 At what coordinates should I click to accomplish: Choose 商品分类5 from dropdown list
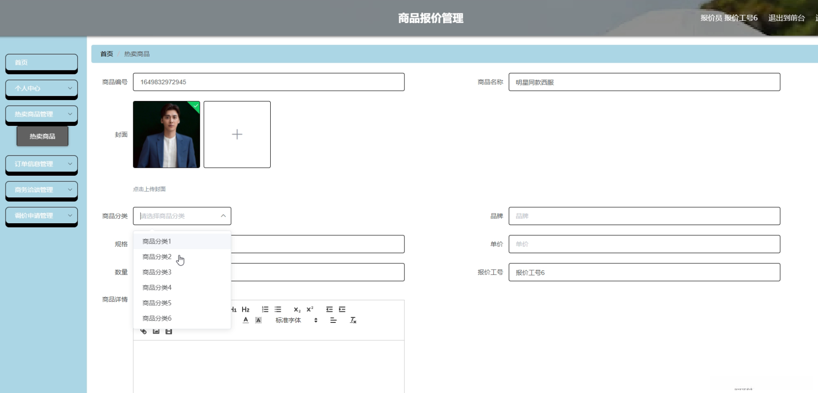(x=182, y=303)
